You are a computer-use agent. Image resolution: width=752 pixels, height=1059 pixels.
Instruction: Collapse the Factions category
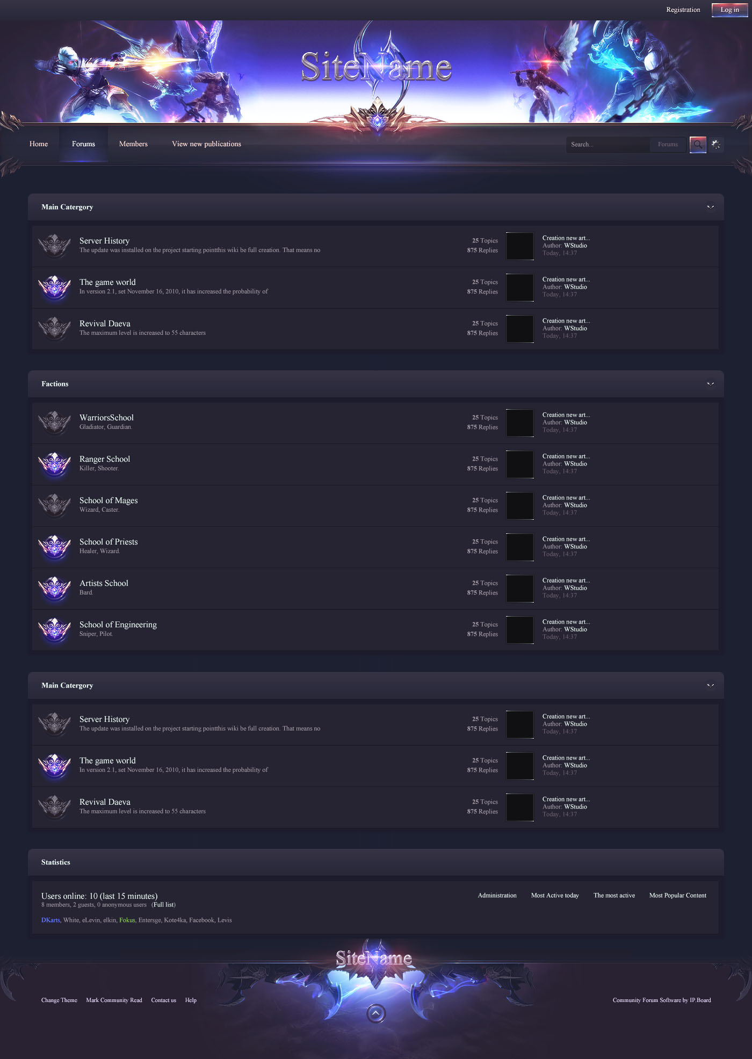[x=710, y=384]
